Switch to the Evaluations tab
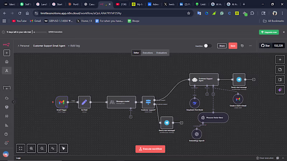 click(x=162, y=53)
